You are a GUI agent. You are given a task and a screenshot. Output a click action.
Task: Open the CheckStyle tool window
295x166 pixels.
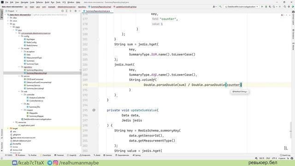(46, 155)
